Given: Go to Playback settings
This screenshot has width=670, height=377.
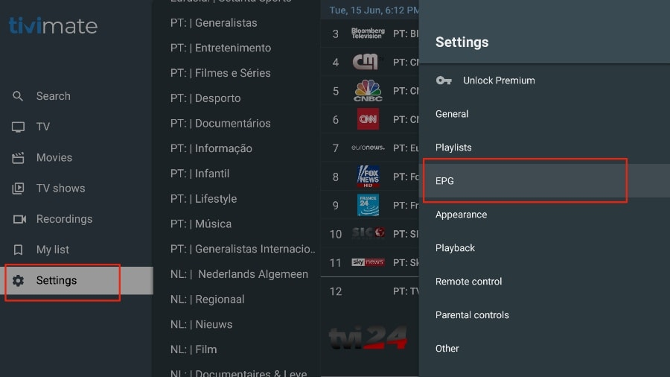Looking at the screenshot, I should pos(455,248).
